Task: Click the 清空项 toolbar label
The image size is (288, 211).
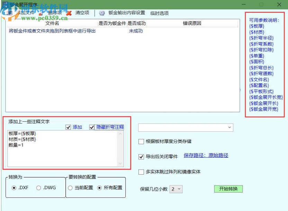Action: [82, 13]
